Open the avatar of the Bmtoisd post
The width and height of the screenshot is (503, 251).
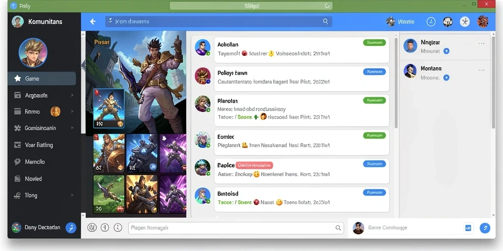click(203, 196)
